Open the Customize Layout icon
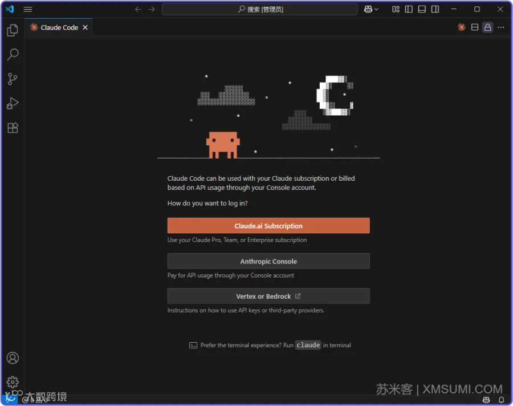This screenshot has width=513, height=406. coord(396,9)
